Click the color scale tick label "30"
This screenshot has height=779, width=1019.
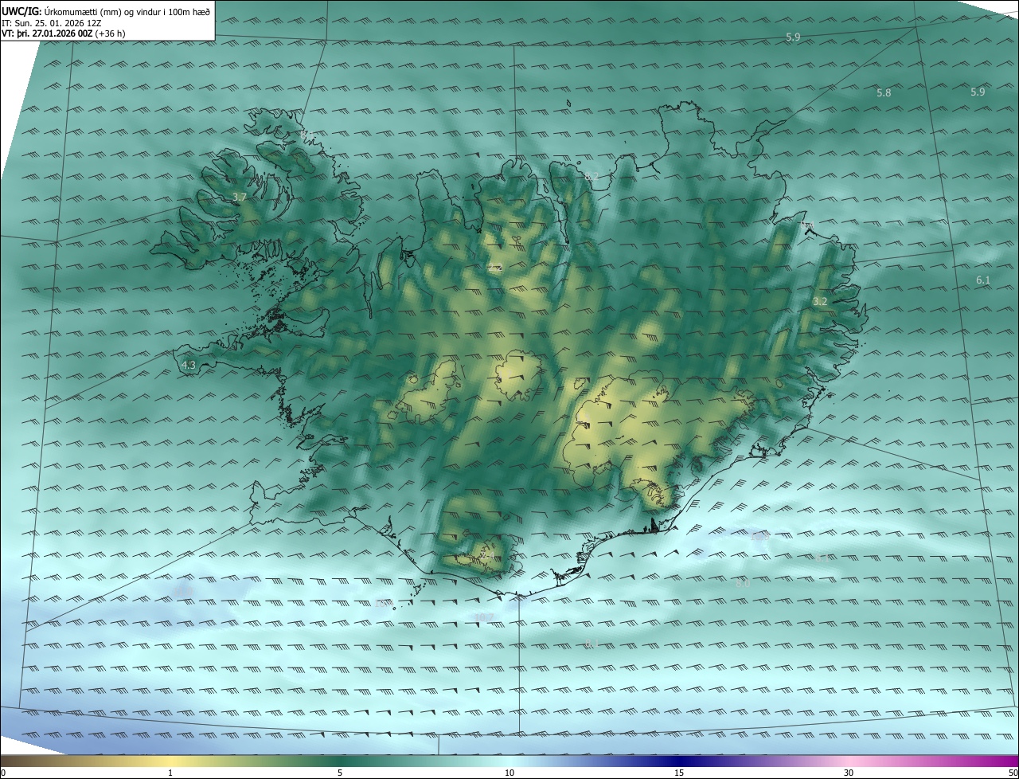click(849, 773)
